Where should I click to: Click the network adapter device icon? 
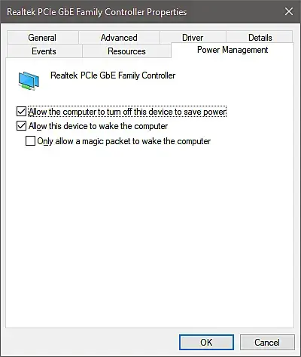(x=29, y=81)
